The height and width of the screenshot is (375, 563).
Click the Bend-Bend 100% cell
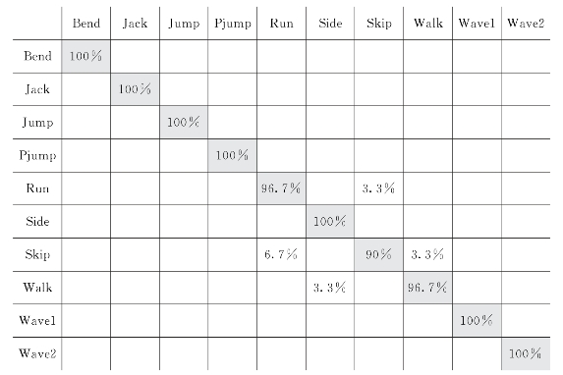click(85, 56)
